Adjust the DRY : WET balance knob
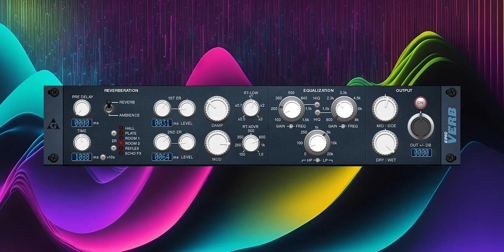 (x=386, y=143)
